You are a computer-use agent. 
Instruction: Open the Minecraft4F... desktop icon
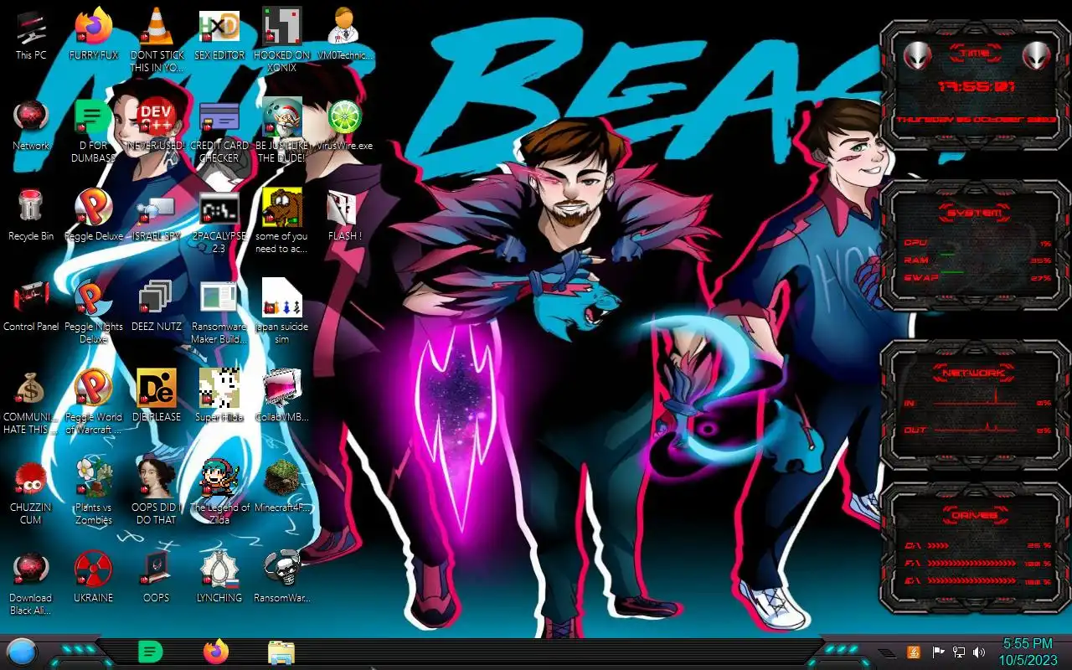(x=282, y=487)
